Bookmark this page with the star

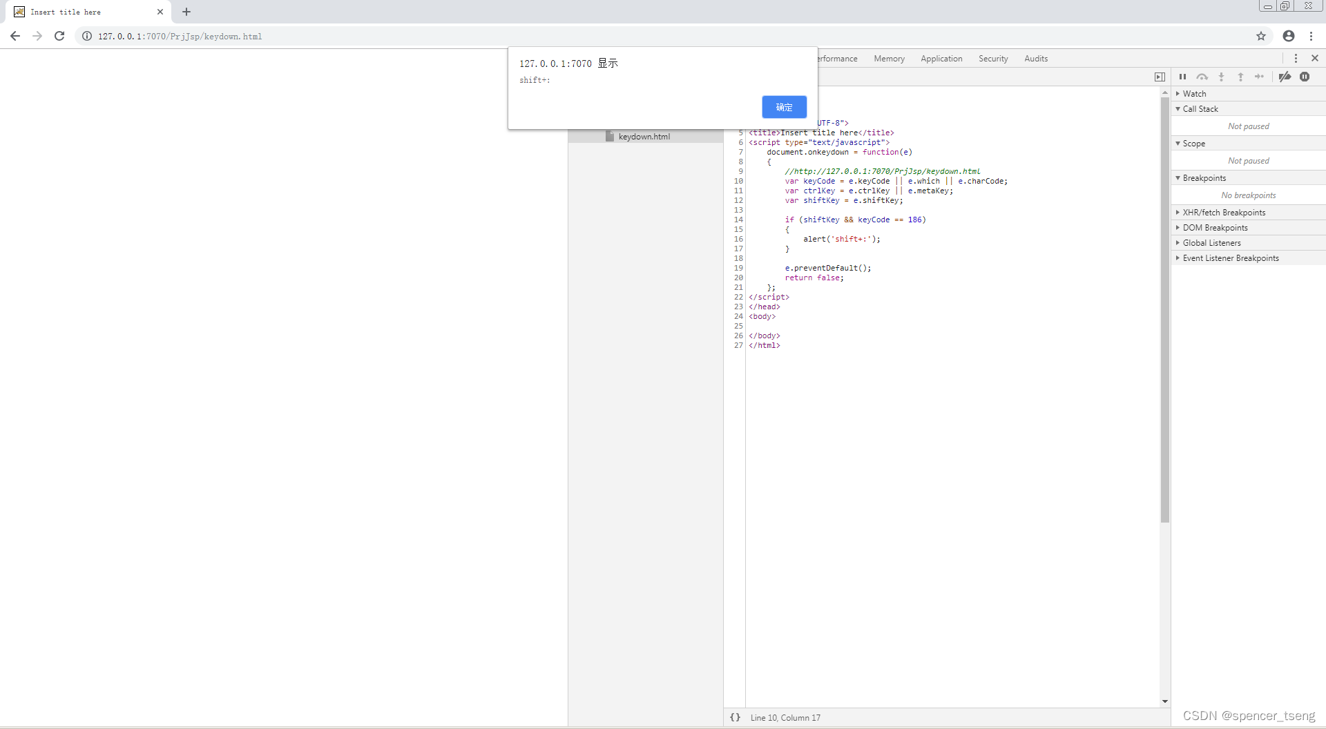[x=1261, y=36]
